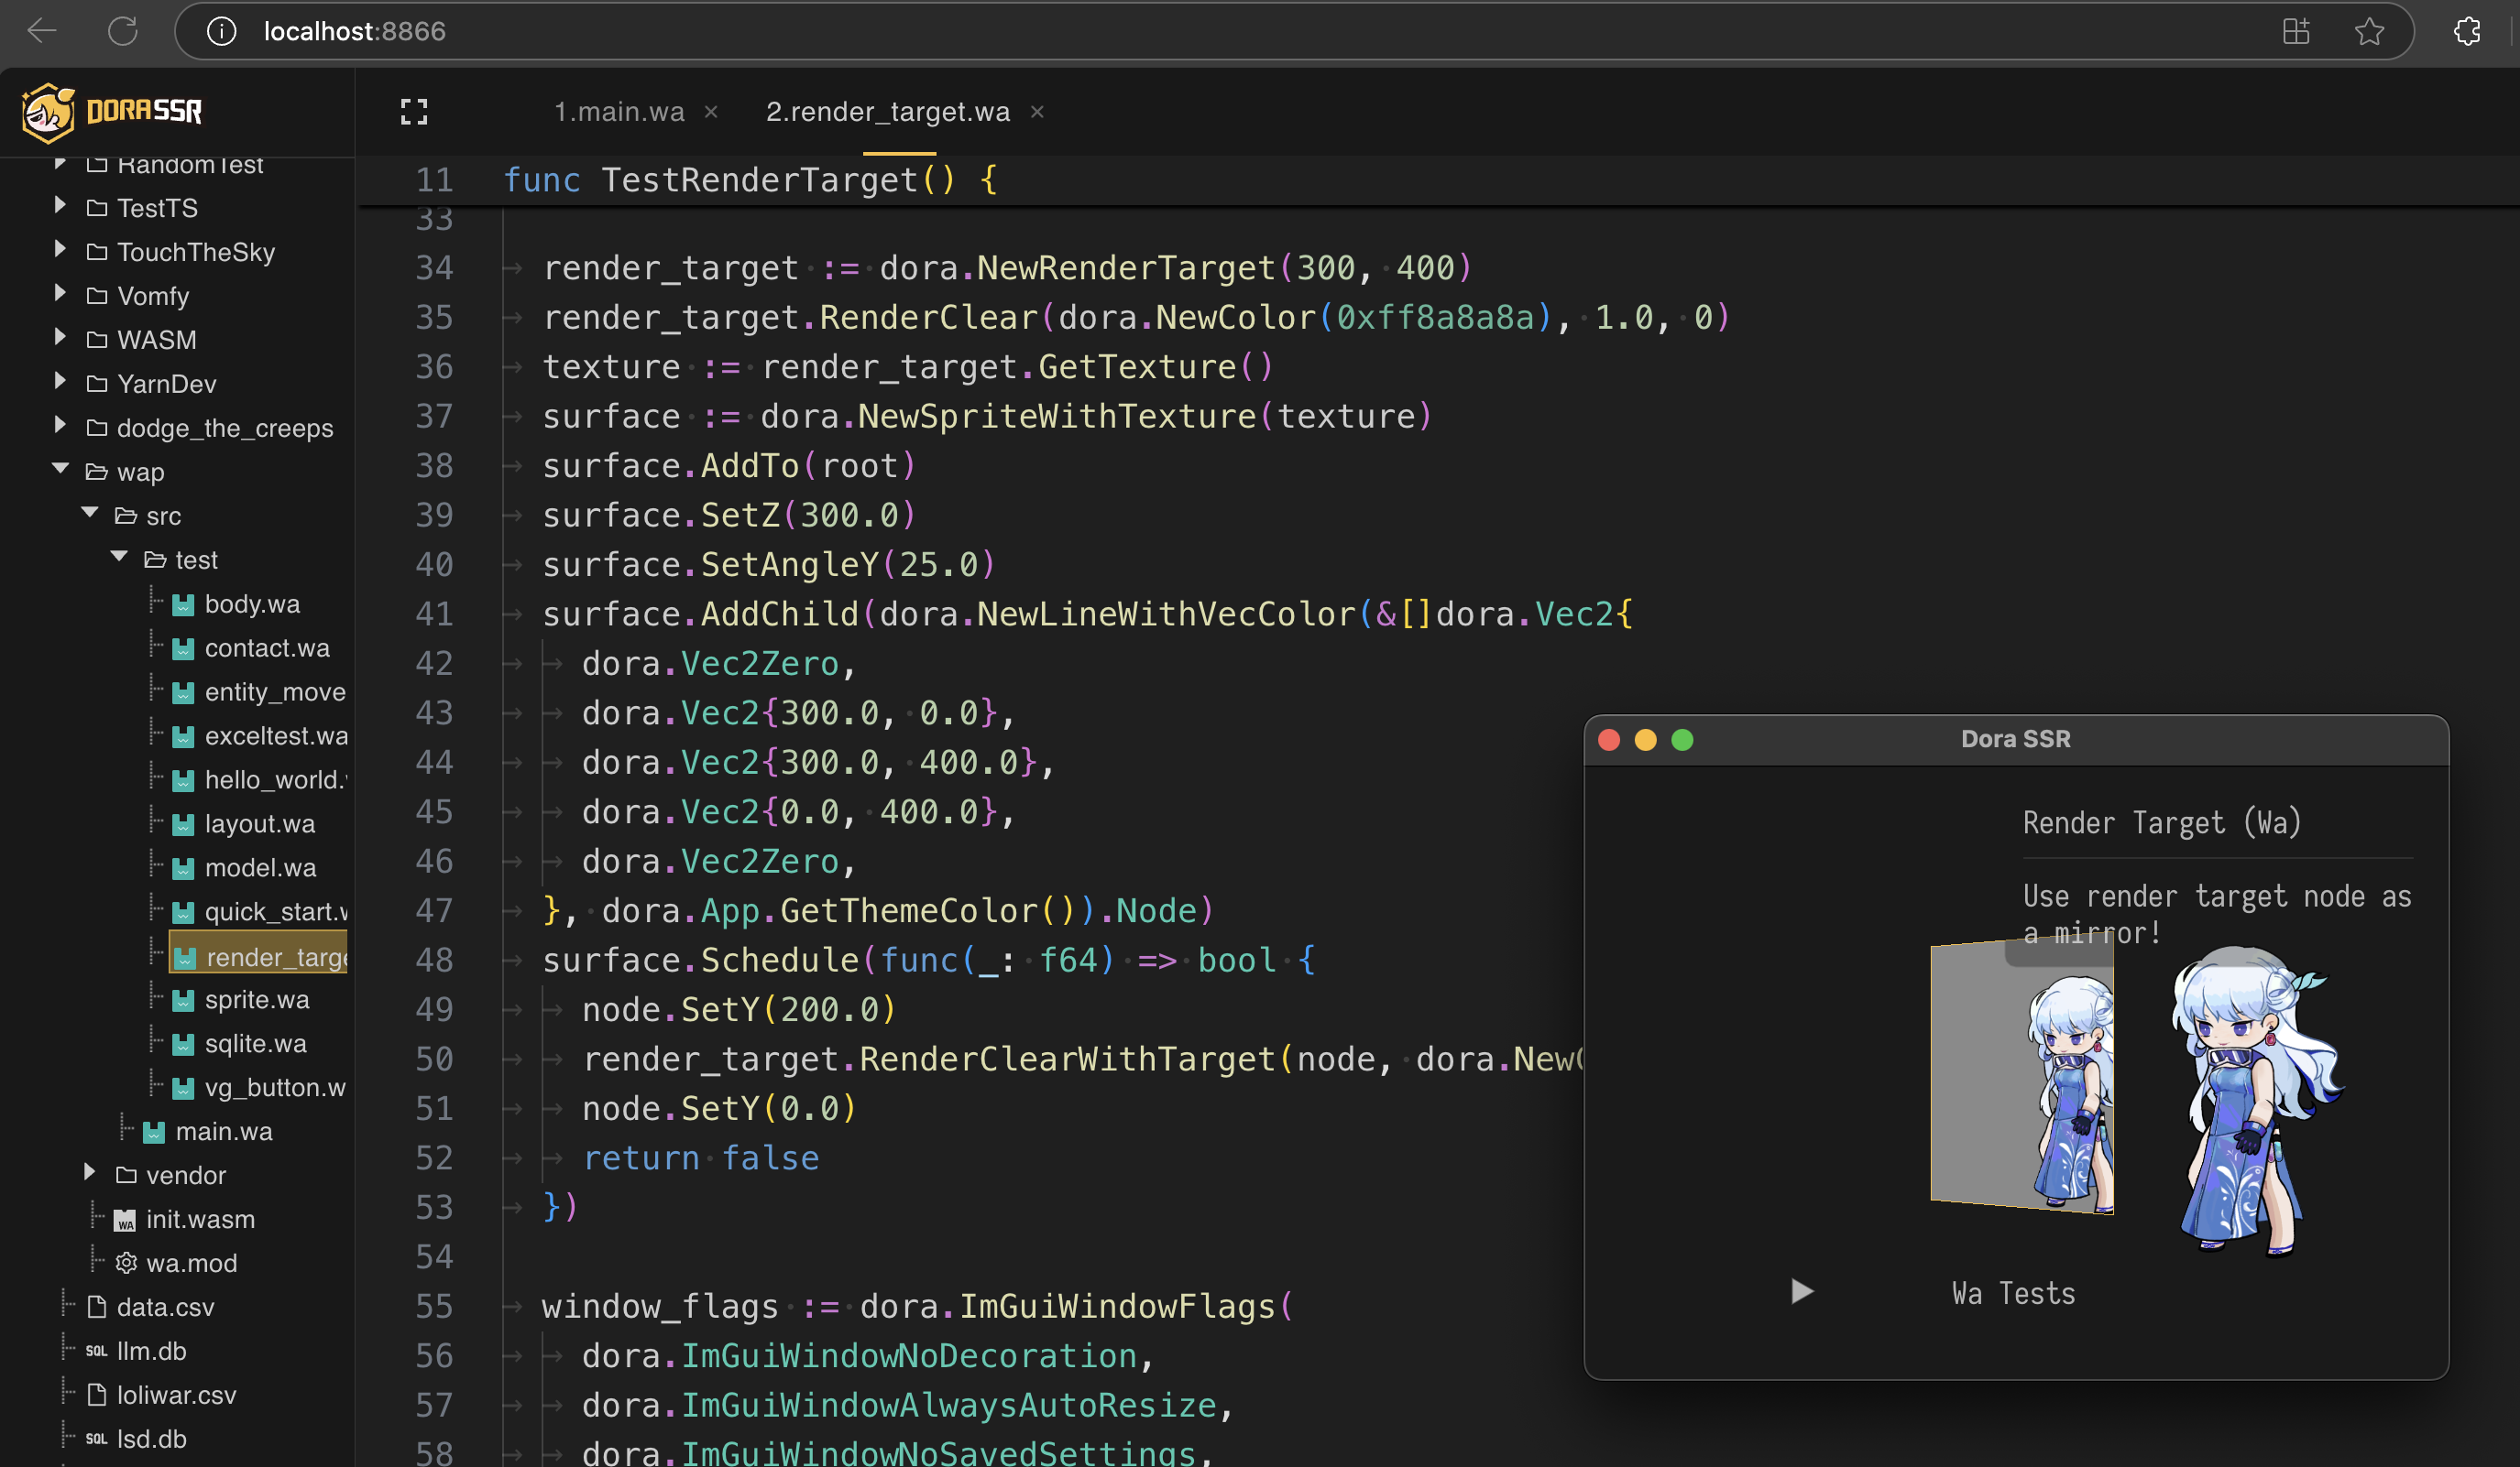Click the Dora SSR logo icon
Image resolution: width=2520 pixels, height=1467 pixels.
coord(48,112)
